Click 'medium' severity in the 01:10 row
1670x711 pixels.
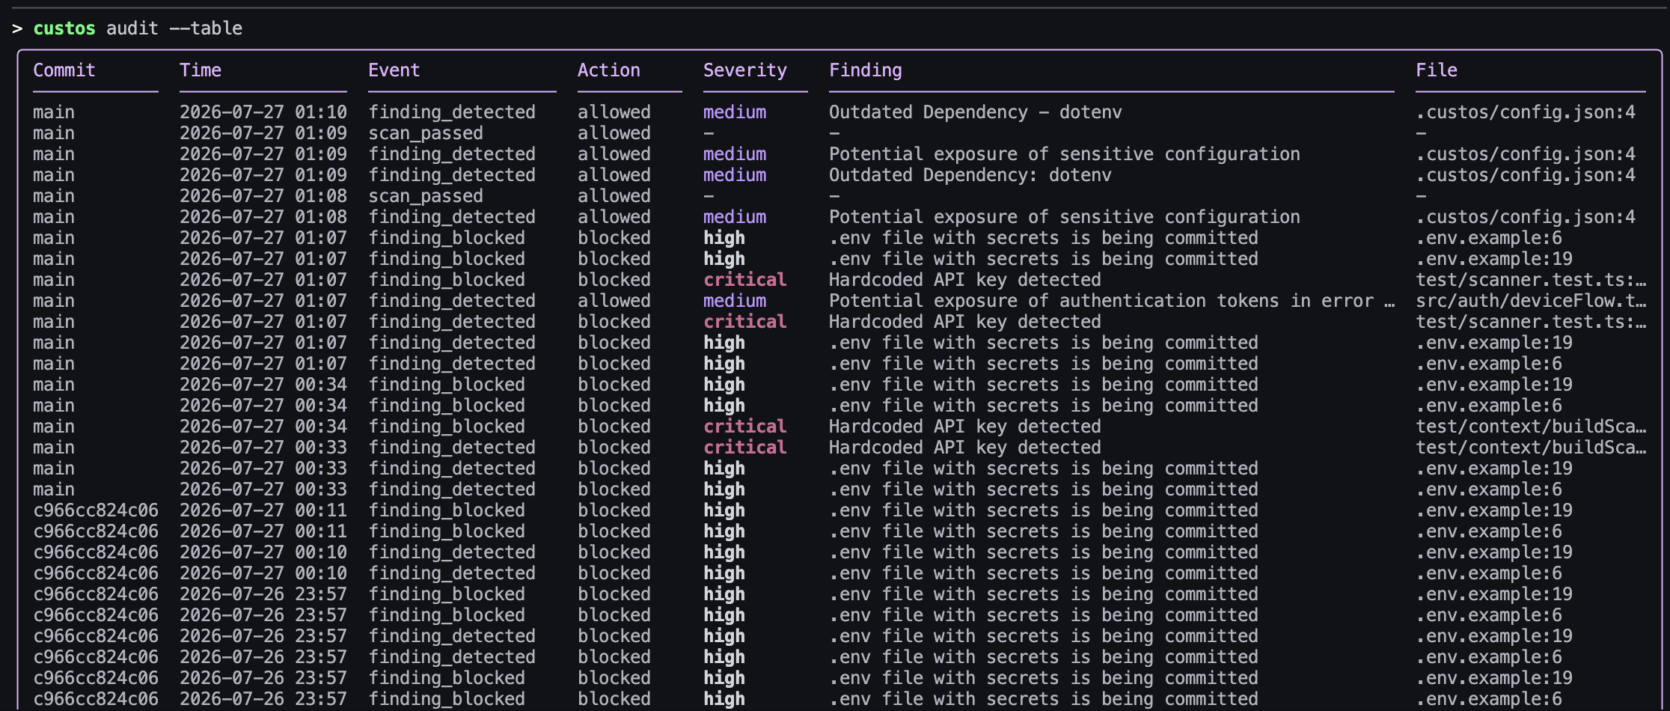735,112
